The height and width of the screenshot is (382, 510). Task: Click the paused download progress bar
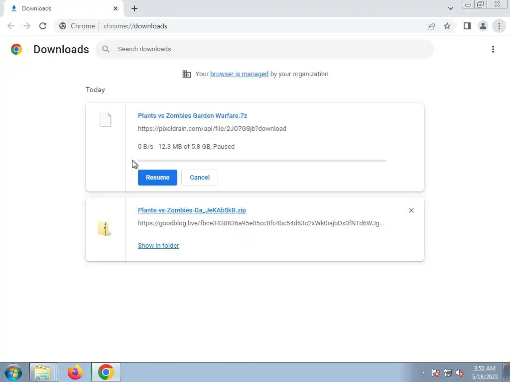(x=262, y=161)
